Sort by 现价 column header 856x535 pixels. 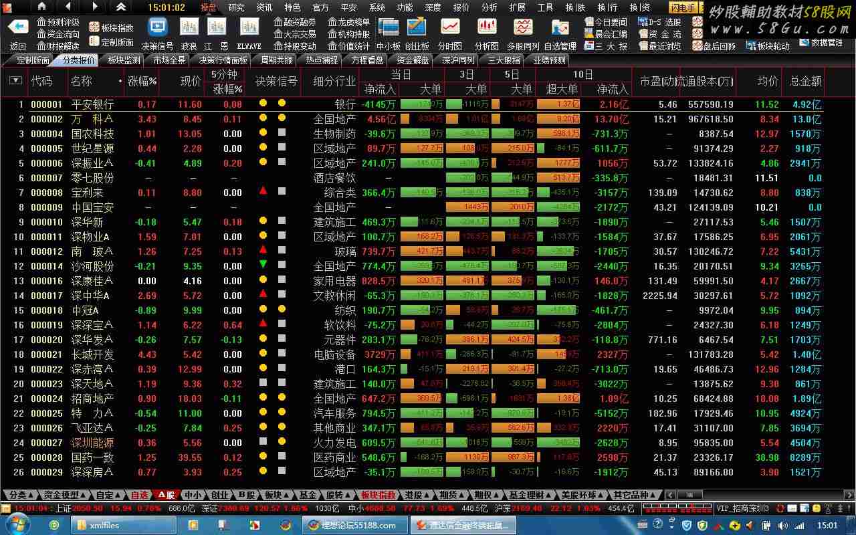tap(191, 81)
